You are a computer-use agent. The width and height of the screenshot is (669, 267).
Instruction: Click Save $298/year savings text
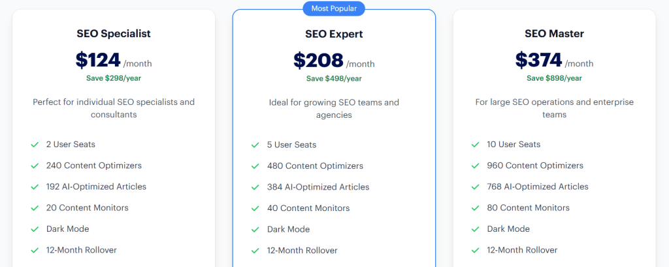coord(114,78)
